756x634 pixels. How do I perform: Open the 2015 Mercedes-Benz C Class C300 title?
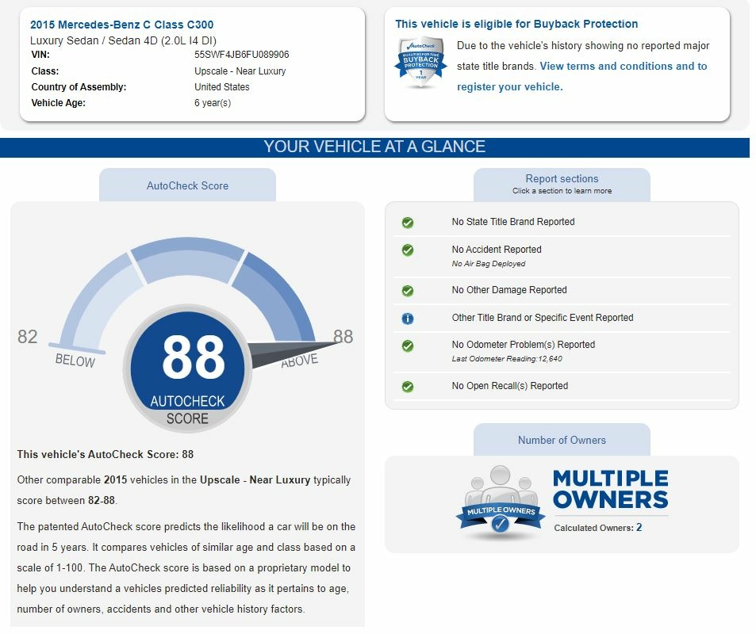tap(121, 25)
